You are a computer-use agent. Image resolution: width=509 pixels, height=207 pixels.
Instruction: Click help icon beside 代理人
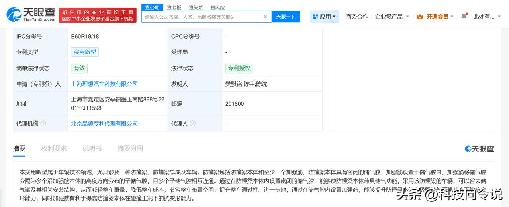tap(192, 123)
